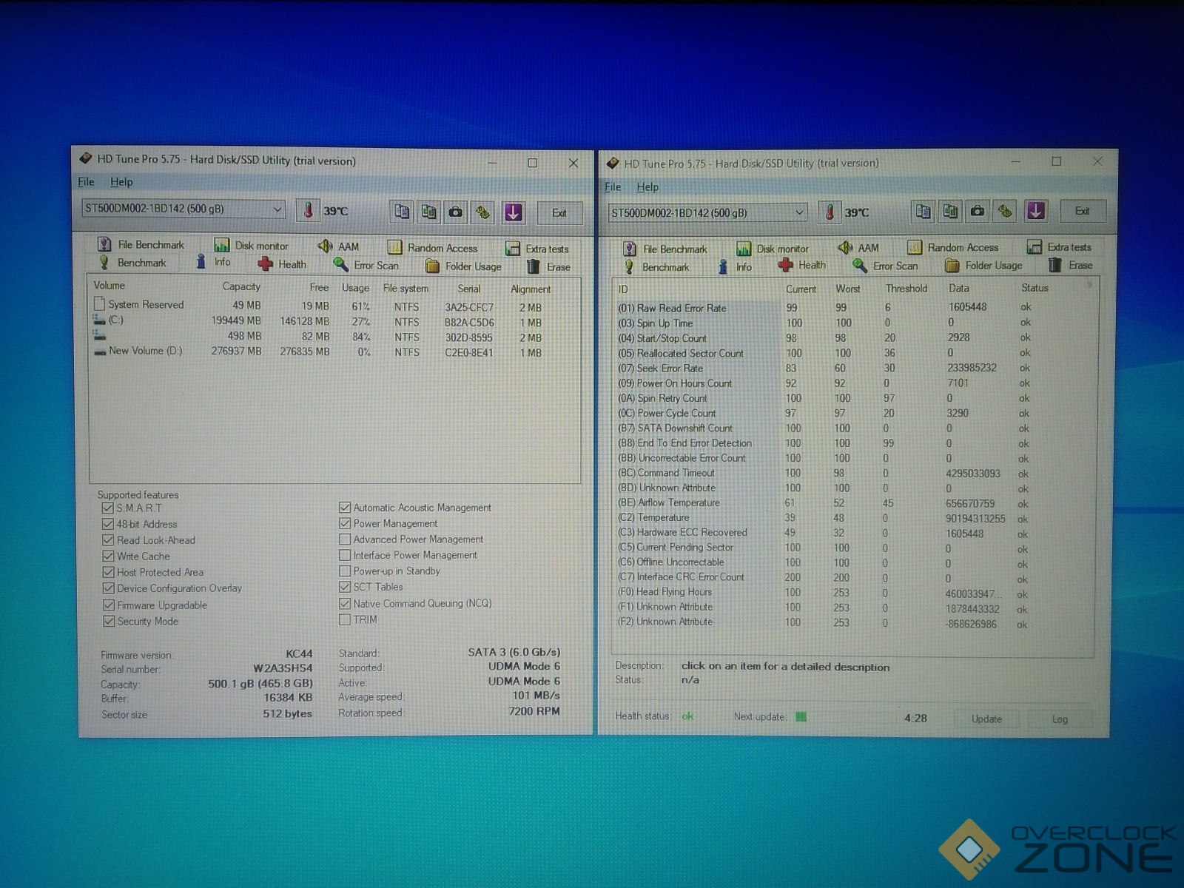Image resolution: width=1184 pixels, height=888 pixels.
Task: Open Error Scan tab in left window
Action: (367, 265)
